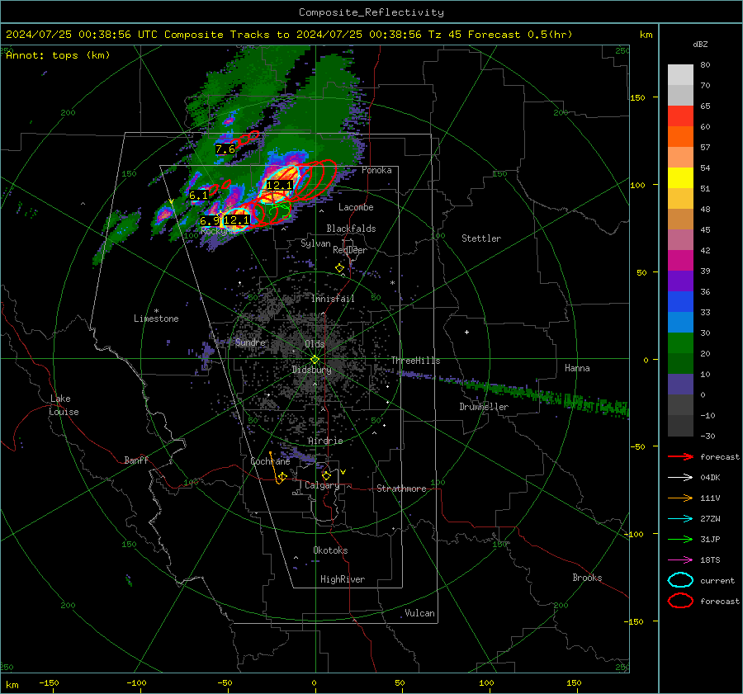Choose the purple 36-39 dBZ swatch
The width and height of the screenshot is (743, 694).
(x=680, y=281)
